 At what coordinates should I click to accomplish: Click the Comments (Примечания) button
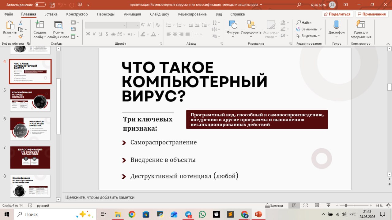(x=372, y=14)
